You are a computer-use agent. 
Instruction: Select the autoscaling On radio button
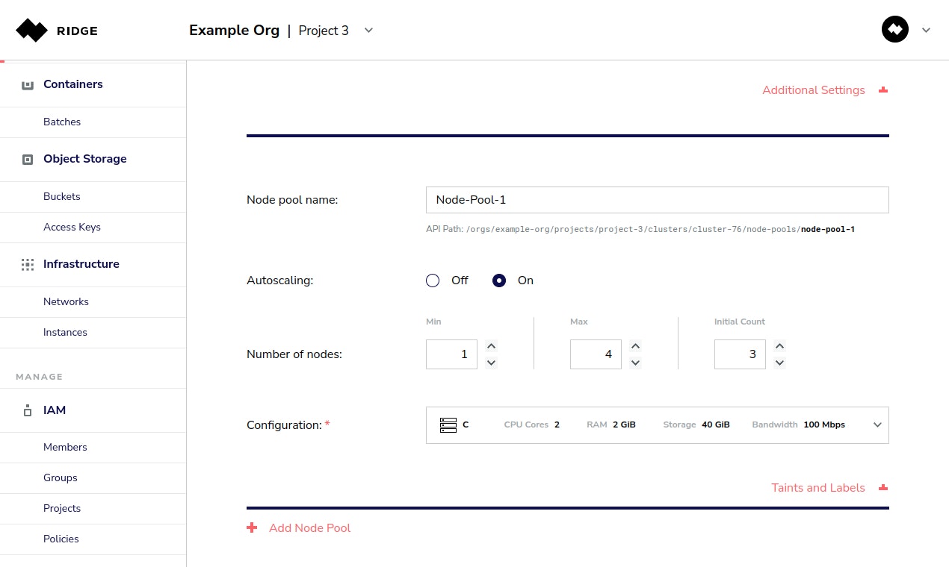point(499,281)
